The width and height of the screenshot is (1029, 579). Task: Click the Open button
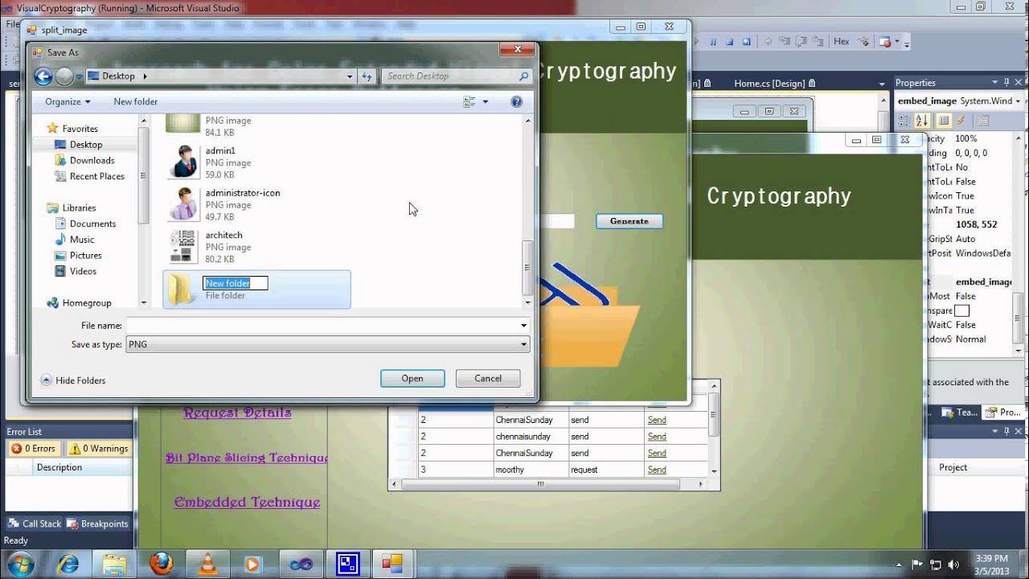pos(412,378)
